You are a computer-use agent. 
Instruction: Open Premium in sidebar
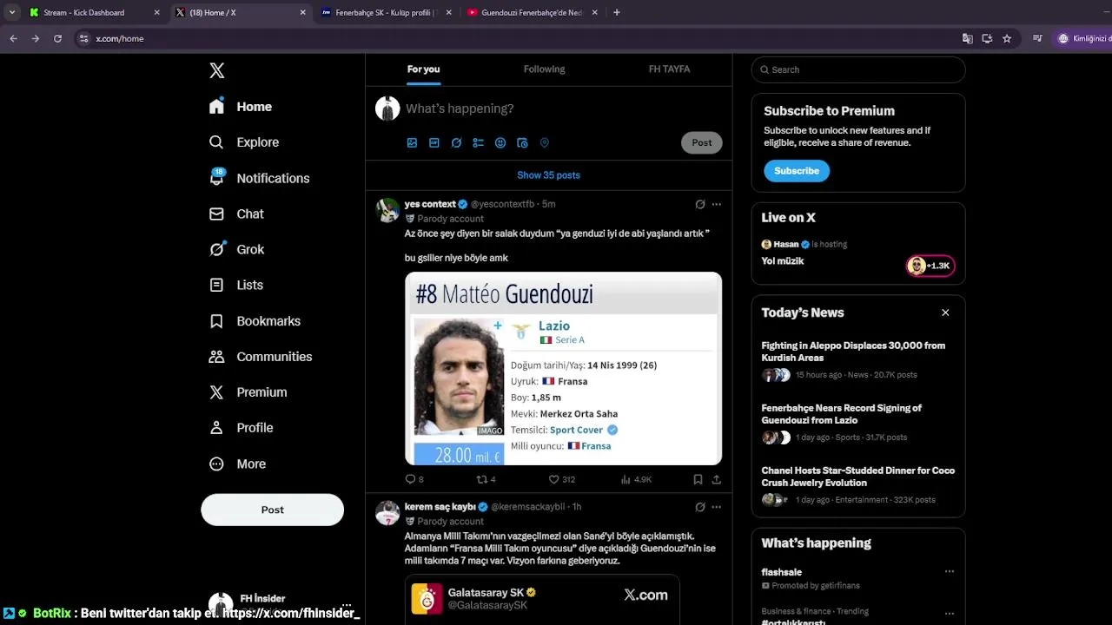[248, 392]
